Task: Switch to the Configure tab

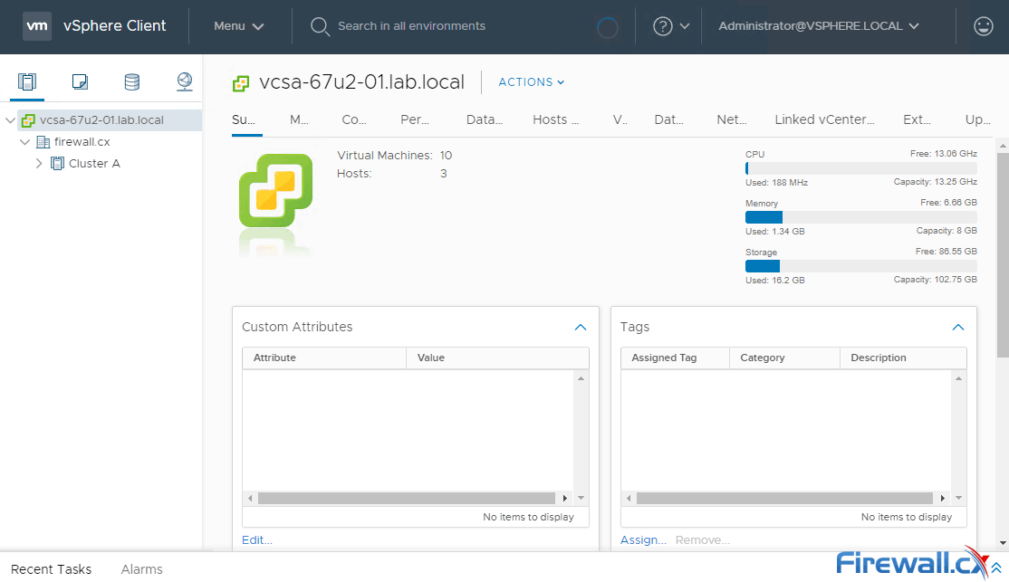Action: 354,120
